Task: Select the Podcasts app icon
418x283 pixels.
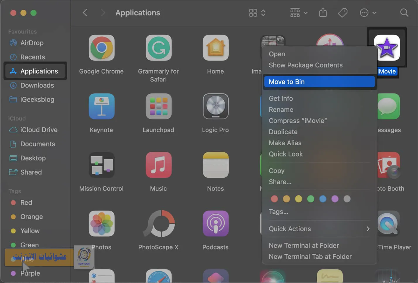Action: coord(215,223)
